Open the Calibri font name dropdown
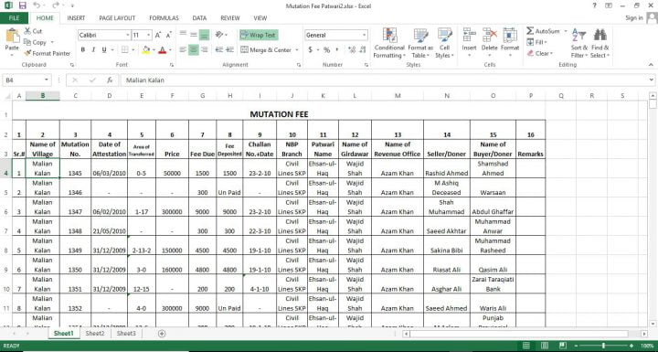The image size is (658, 352). coord(128,36)
